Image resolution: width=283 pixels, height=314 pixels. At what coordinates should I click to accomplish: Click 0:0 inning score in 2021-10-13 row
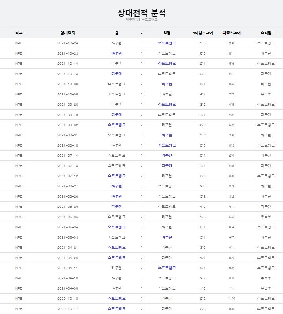tap(203, 74)
